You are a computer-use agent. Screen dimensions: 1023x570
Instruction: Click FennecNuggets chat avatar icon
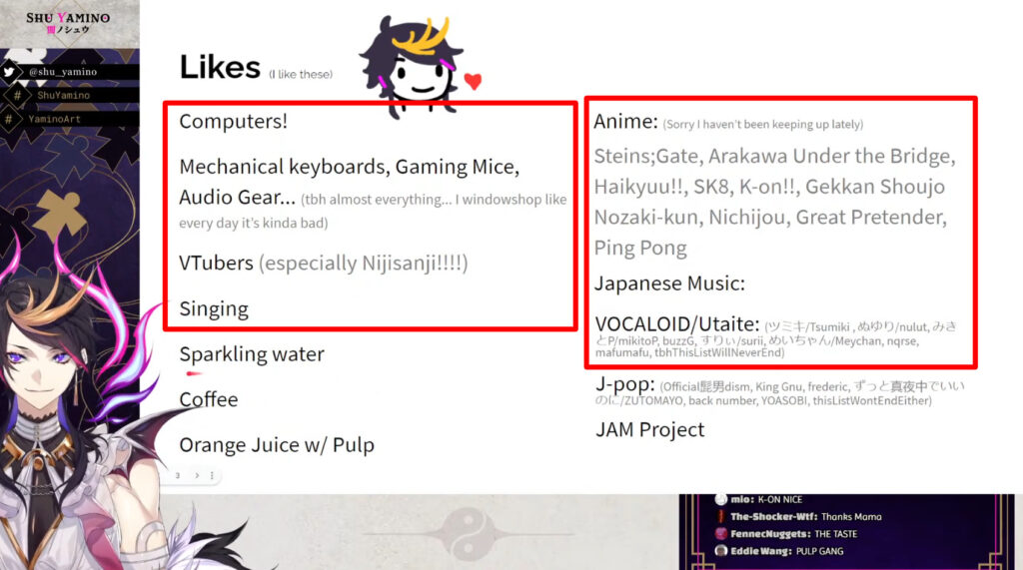[721, 533]
